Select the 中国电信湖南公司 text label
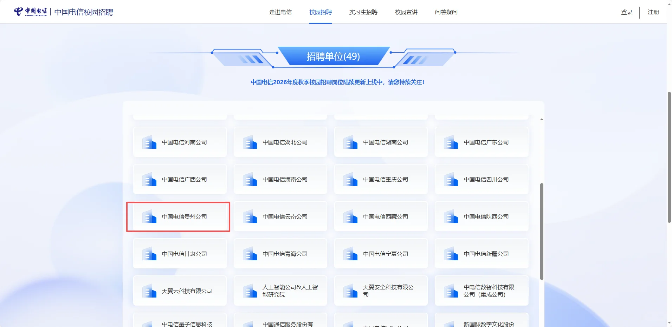This screenshot has height=327, width=672. [x=386, y=142]
